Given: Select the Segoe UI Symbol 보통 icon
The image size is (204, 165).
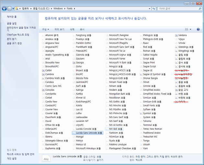Looking at the screenshot, I should [141, 74].
